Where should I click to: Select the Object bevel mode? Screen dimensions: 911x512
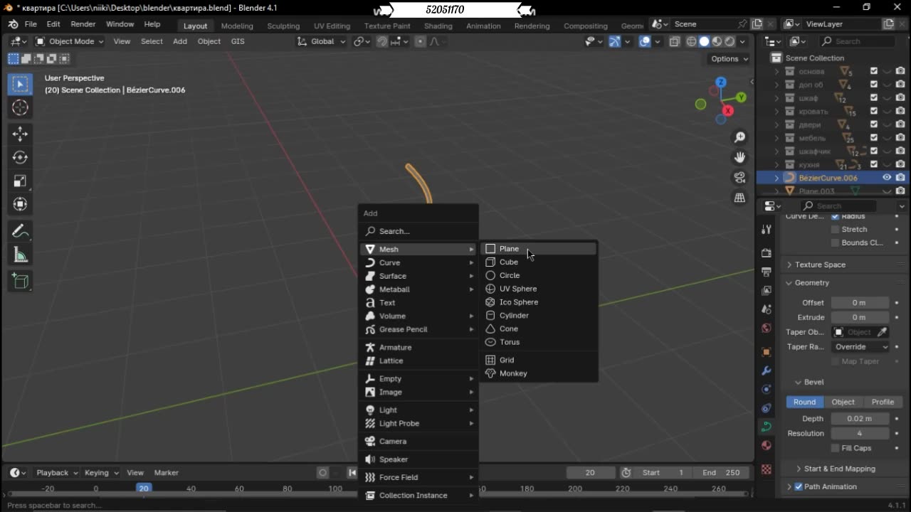(x=843, y=402)
